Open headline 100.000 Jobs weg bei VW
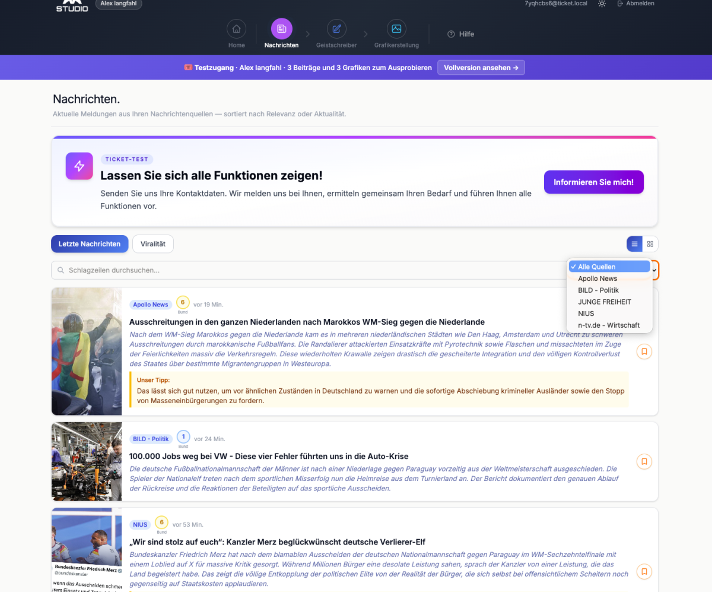The image size is (712, 592). 269,456
